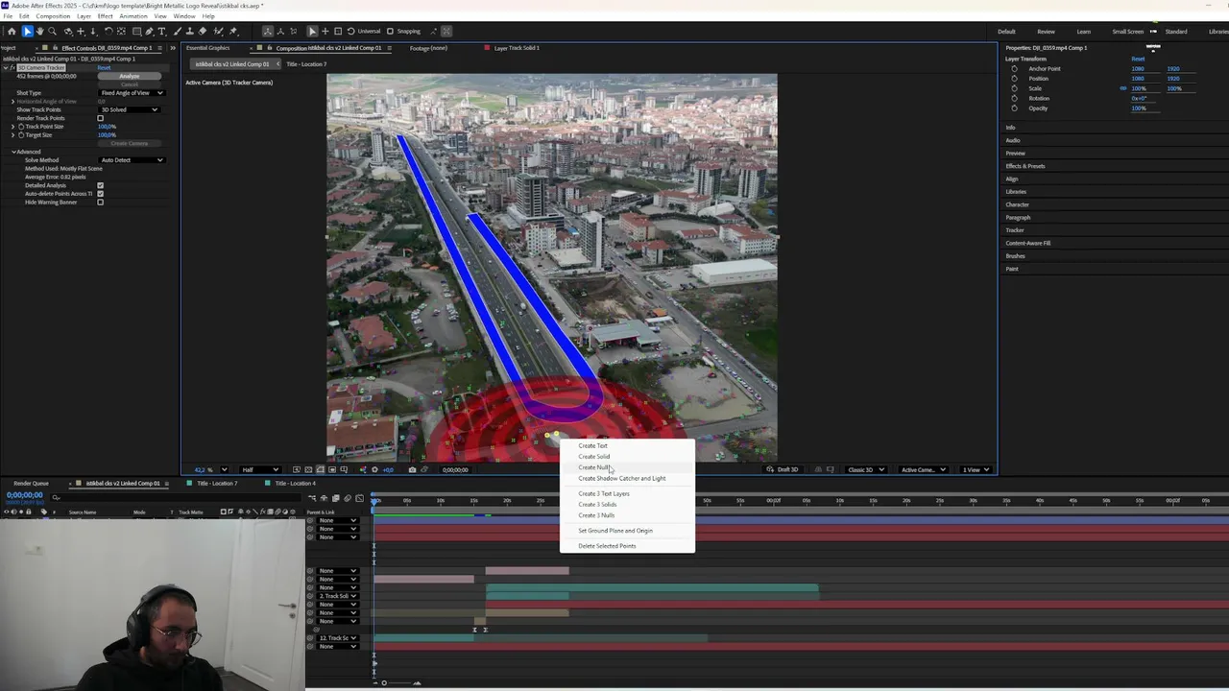Viewport: 1229px width, 691px height.
Task: Click the Analyze button
Action: coord(130,76)
